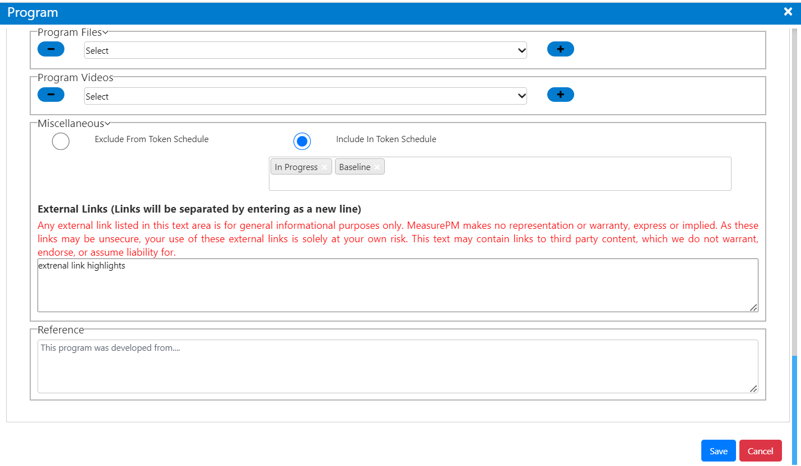This screenshot has height=466, width=801.
Task: Collapse the Program Files section
Action: coord(105,32)
